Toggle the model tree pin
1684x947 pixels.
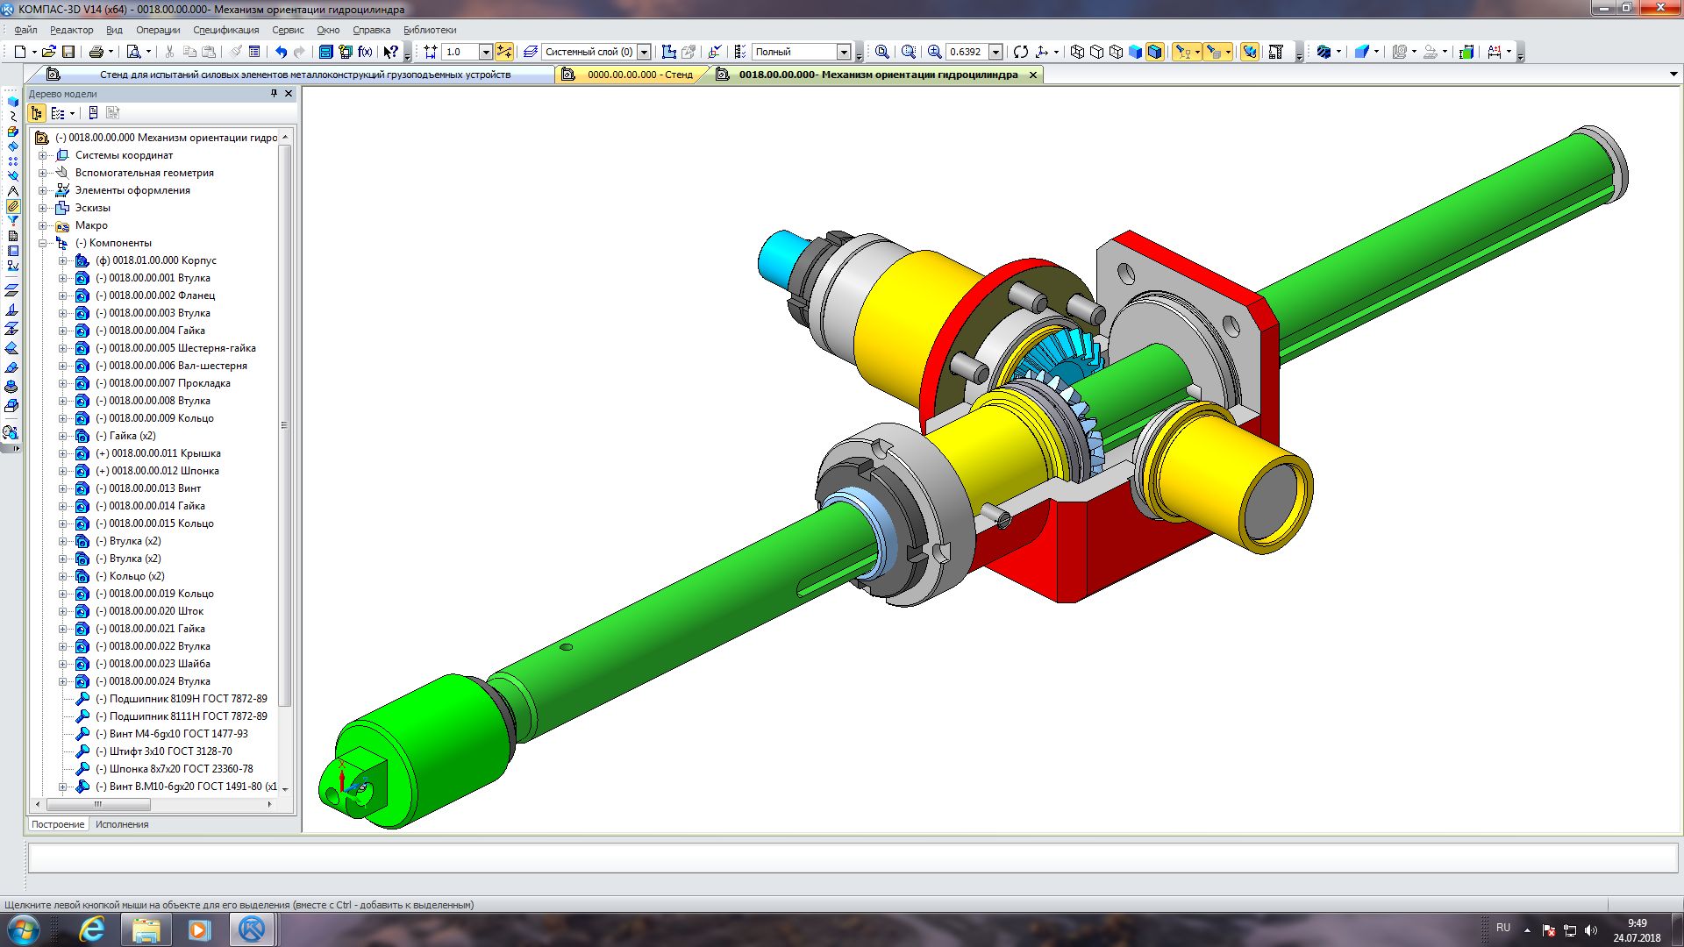(274, 93)
